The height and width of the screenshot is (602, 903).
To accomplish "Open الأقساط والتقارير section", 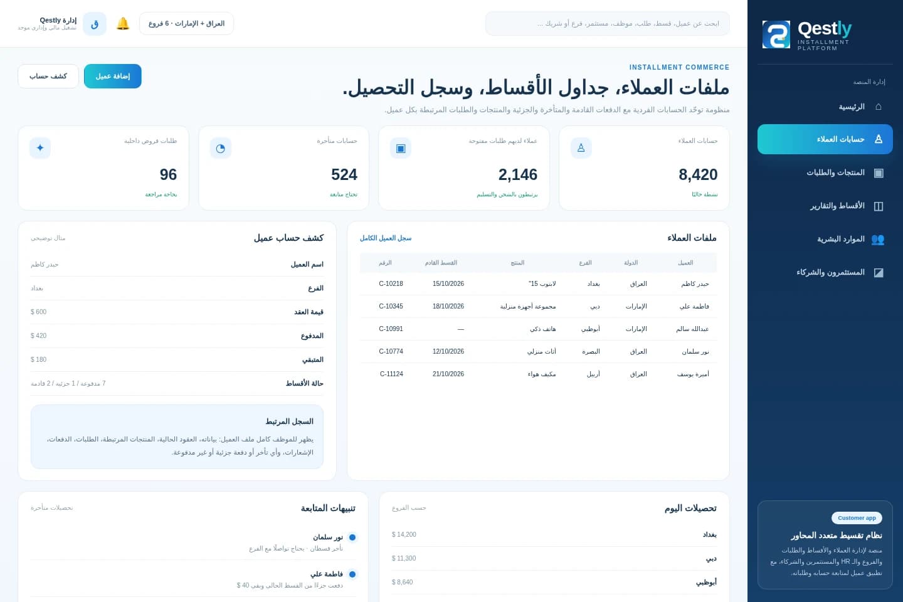I will 825,206.
